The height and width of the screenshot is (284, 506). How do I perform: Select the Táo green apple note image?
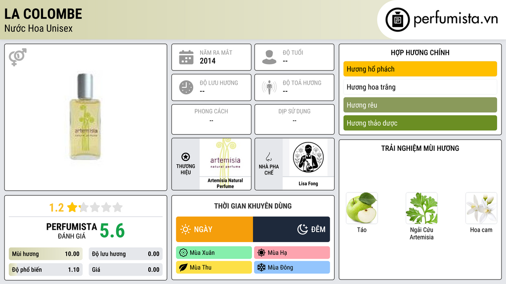pyautogui.click(x=362, y=208)
